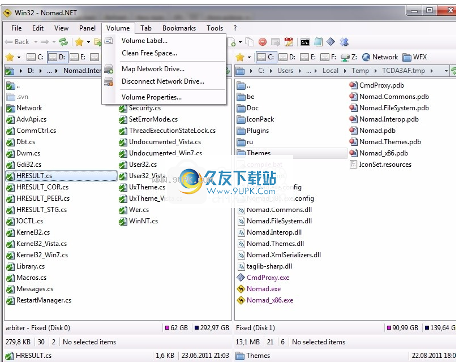Choose Clean Free Space menu entry

pyautogui.click(x=164, y=53)
